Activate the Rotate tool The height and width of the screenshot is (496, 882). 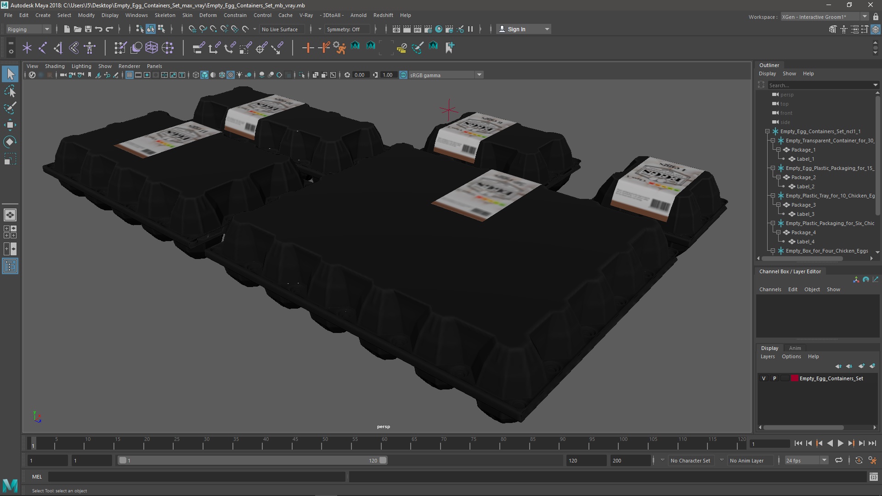tap(10, 142)
